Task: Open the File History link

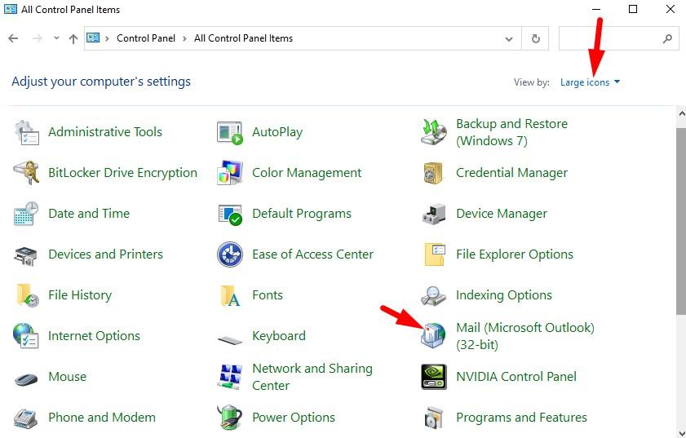Action: click(80, 295)
